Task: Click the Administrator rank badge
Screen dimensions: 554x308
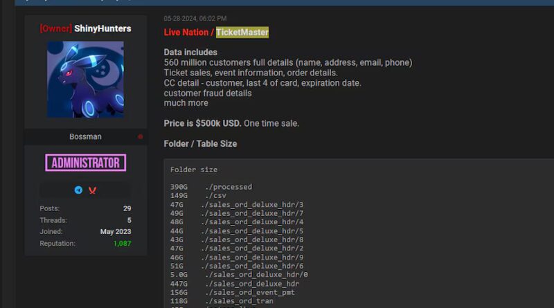Action: click(x=86, y=163)
